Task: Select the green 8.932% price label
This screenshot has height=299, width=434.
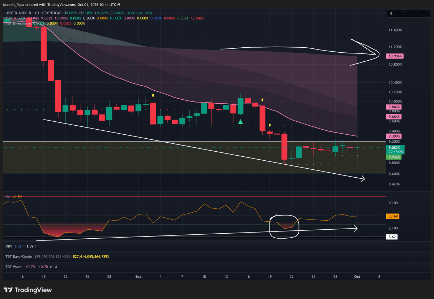Action: click(394, 157)
